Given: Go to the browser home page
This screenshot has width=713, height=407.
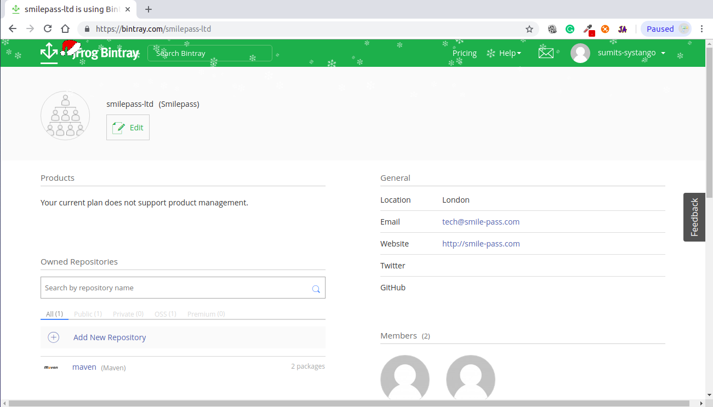Looking at the screenshot, I should (65, 29).
